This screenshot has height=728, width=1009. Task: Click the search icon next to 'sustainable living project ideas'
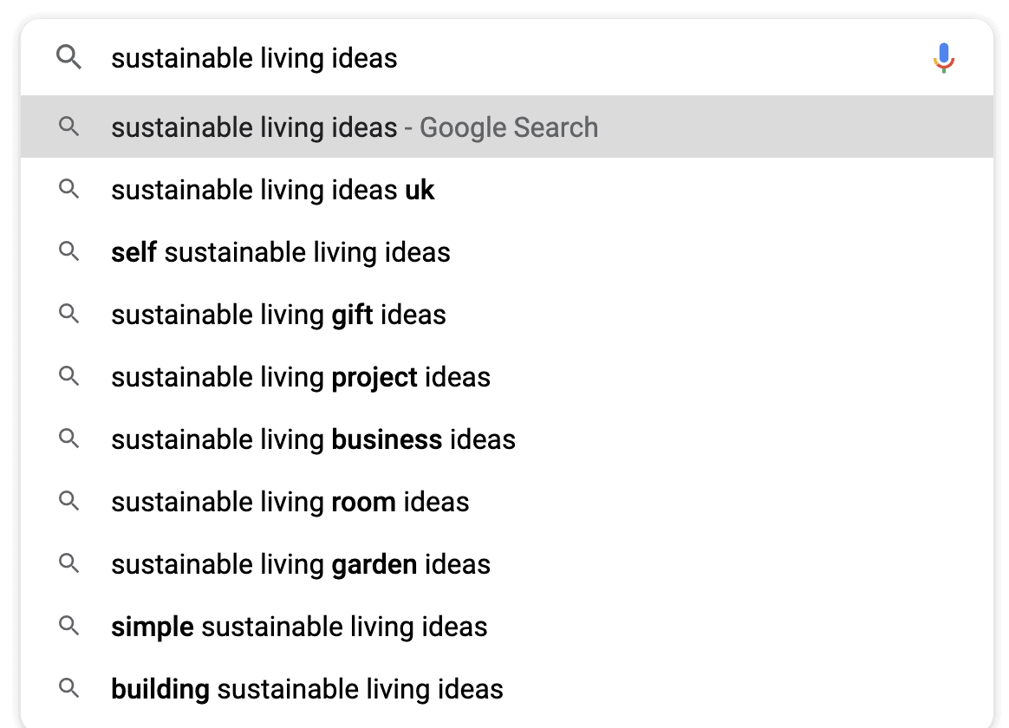pos(69,377)
